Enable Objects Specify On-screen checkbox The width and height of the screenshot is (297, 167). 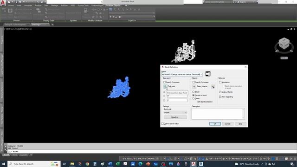coord(194,82)
